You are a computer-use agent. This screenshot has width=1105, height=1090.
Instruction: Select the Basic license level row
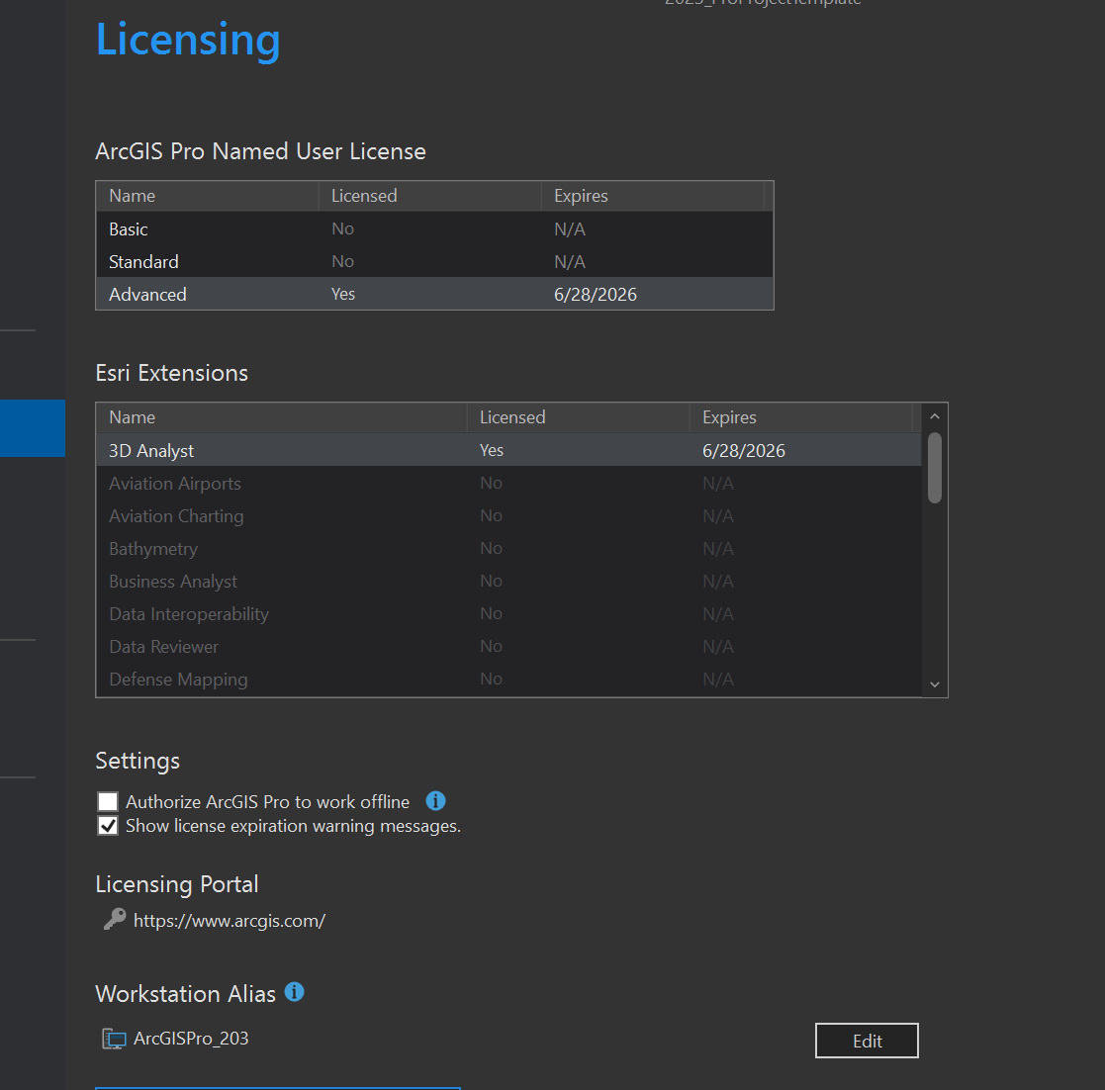coord(434,228)
